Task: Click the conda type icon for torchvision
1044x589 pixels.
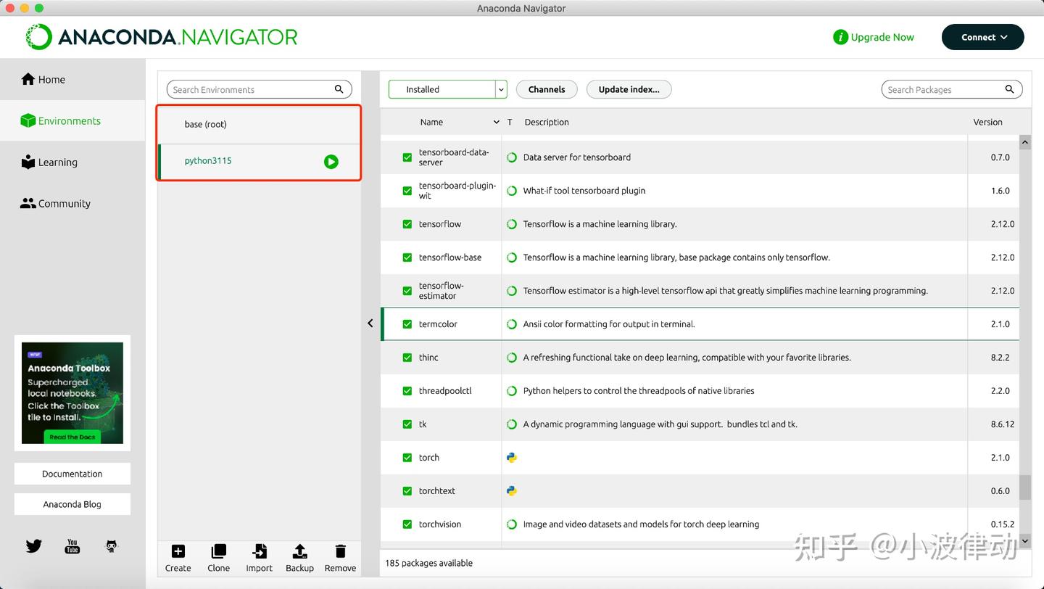Action: click(x=512, y=524)
